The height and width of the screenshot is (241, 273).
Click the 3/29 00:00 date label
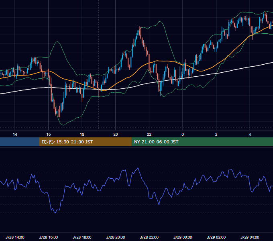click(183, 237)
